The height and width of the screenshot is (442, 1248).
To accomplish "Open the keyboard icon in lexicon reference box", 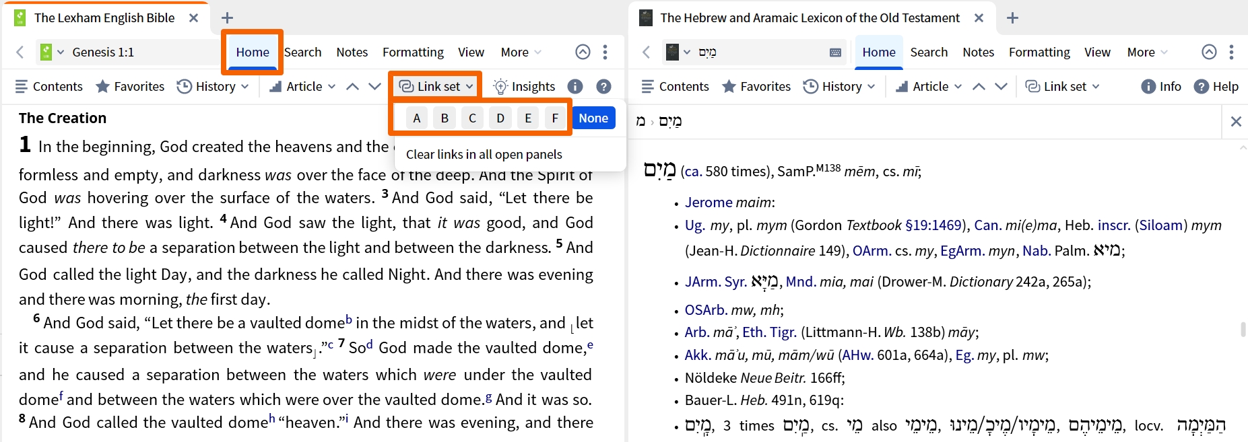I will pos(835,52).
